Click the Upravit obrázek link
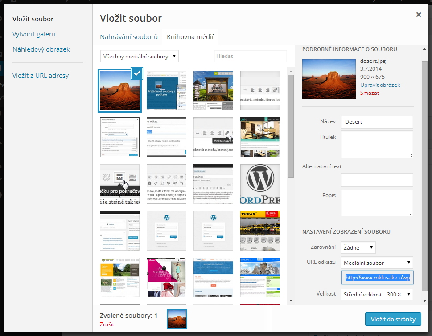 (380, 85)
